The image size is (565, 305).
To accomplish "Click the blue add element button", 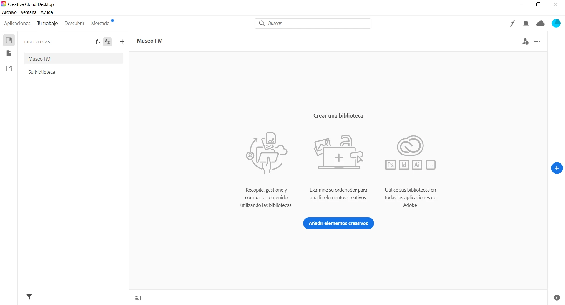I will coord(557,168).
